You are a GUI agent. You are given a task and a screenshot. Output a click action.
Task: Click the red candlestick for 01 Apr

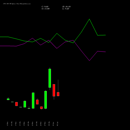(x=54, y=90)
